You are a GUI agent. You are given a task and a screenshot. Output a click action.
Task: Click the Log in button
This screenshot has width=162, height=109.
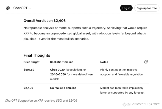coord(126,8)
